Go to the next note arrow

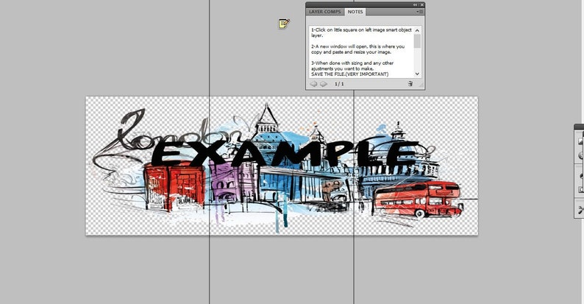tap(324, 84)
